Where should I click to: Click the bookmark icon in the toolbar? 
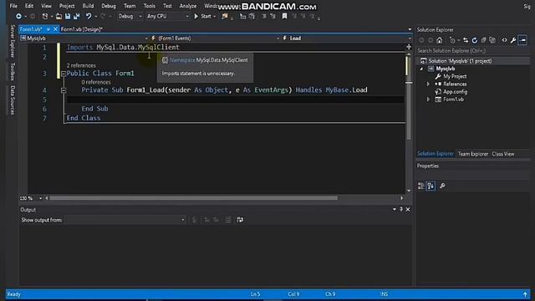tap(284, 16)
